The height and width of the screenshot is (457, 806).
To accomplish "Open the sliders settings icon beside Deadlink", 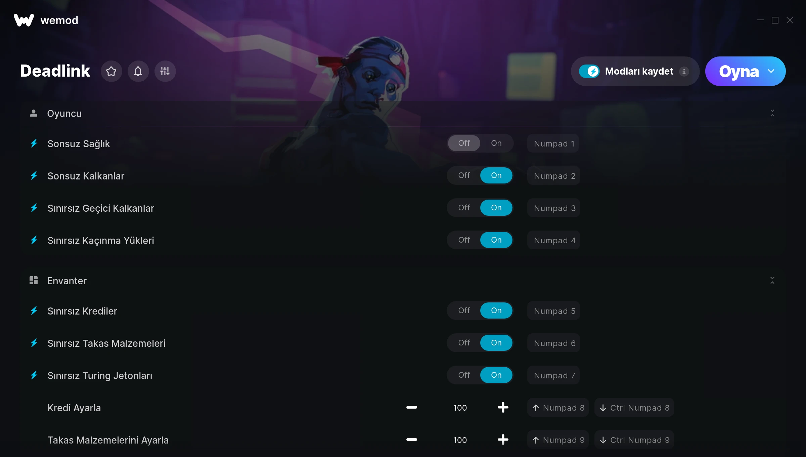I will pyautogui.click(x=165, y=71).
